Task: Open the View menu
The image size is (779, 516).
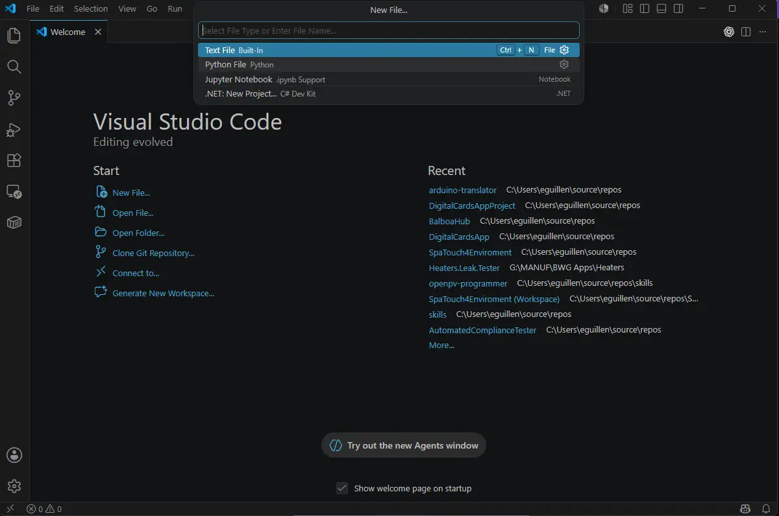Action: pyautogui.click(x=127, y=9)
